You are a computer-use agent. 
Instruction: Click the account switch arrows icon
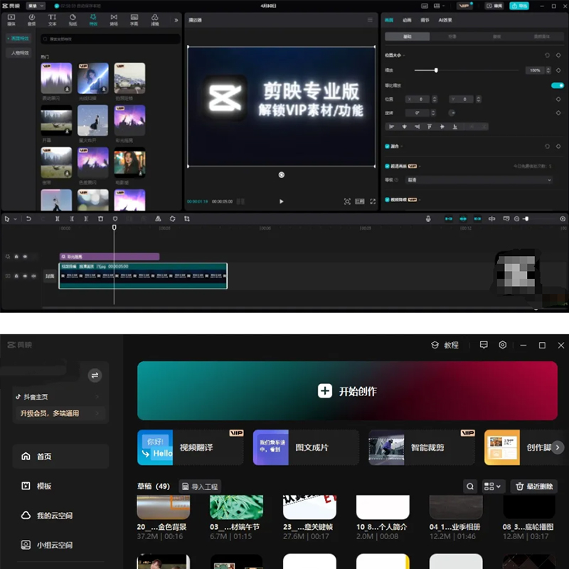[x=95, y=375]
